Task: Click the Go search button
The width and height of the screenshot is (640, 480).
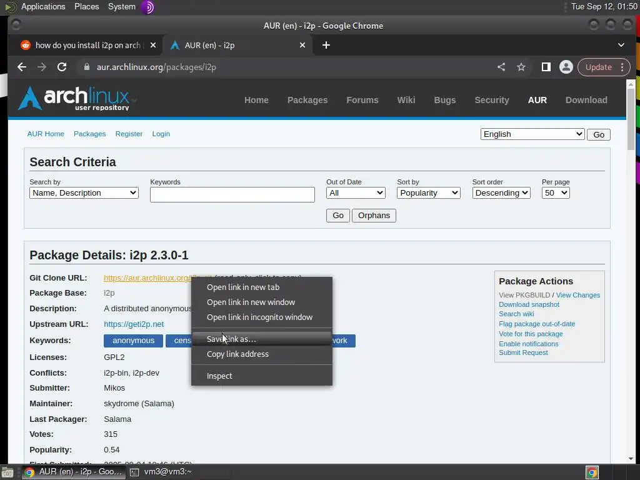Action: pos(338,216)
